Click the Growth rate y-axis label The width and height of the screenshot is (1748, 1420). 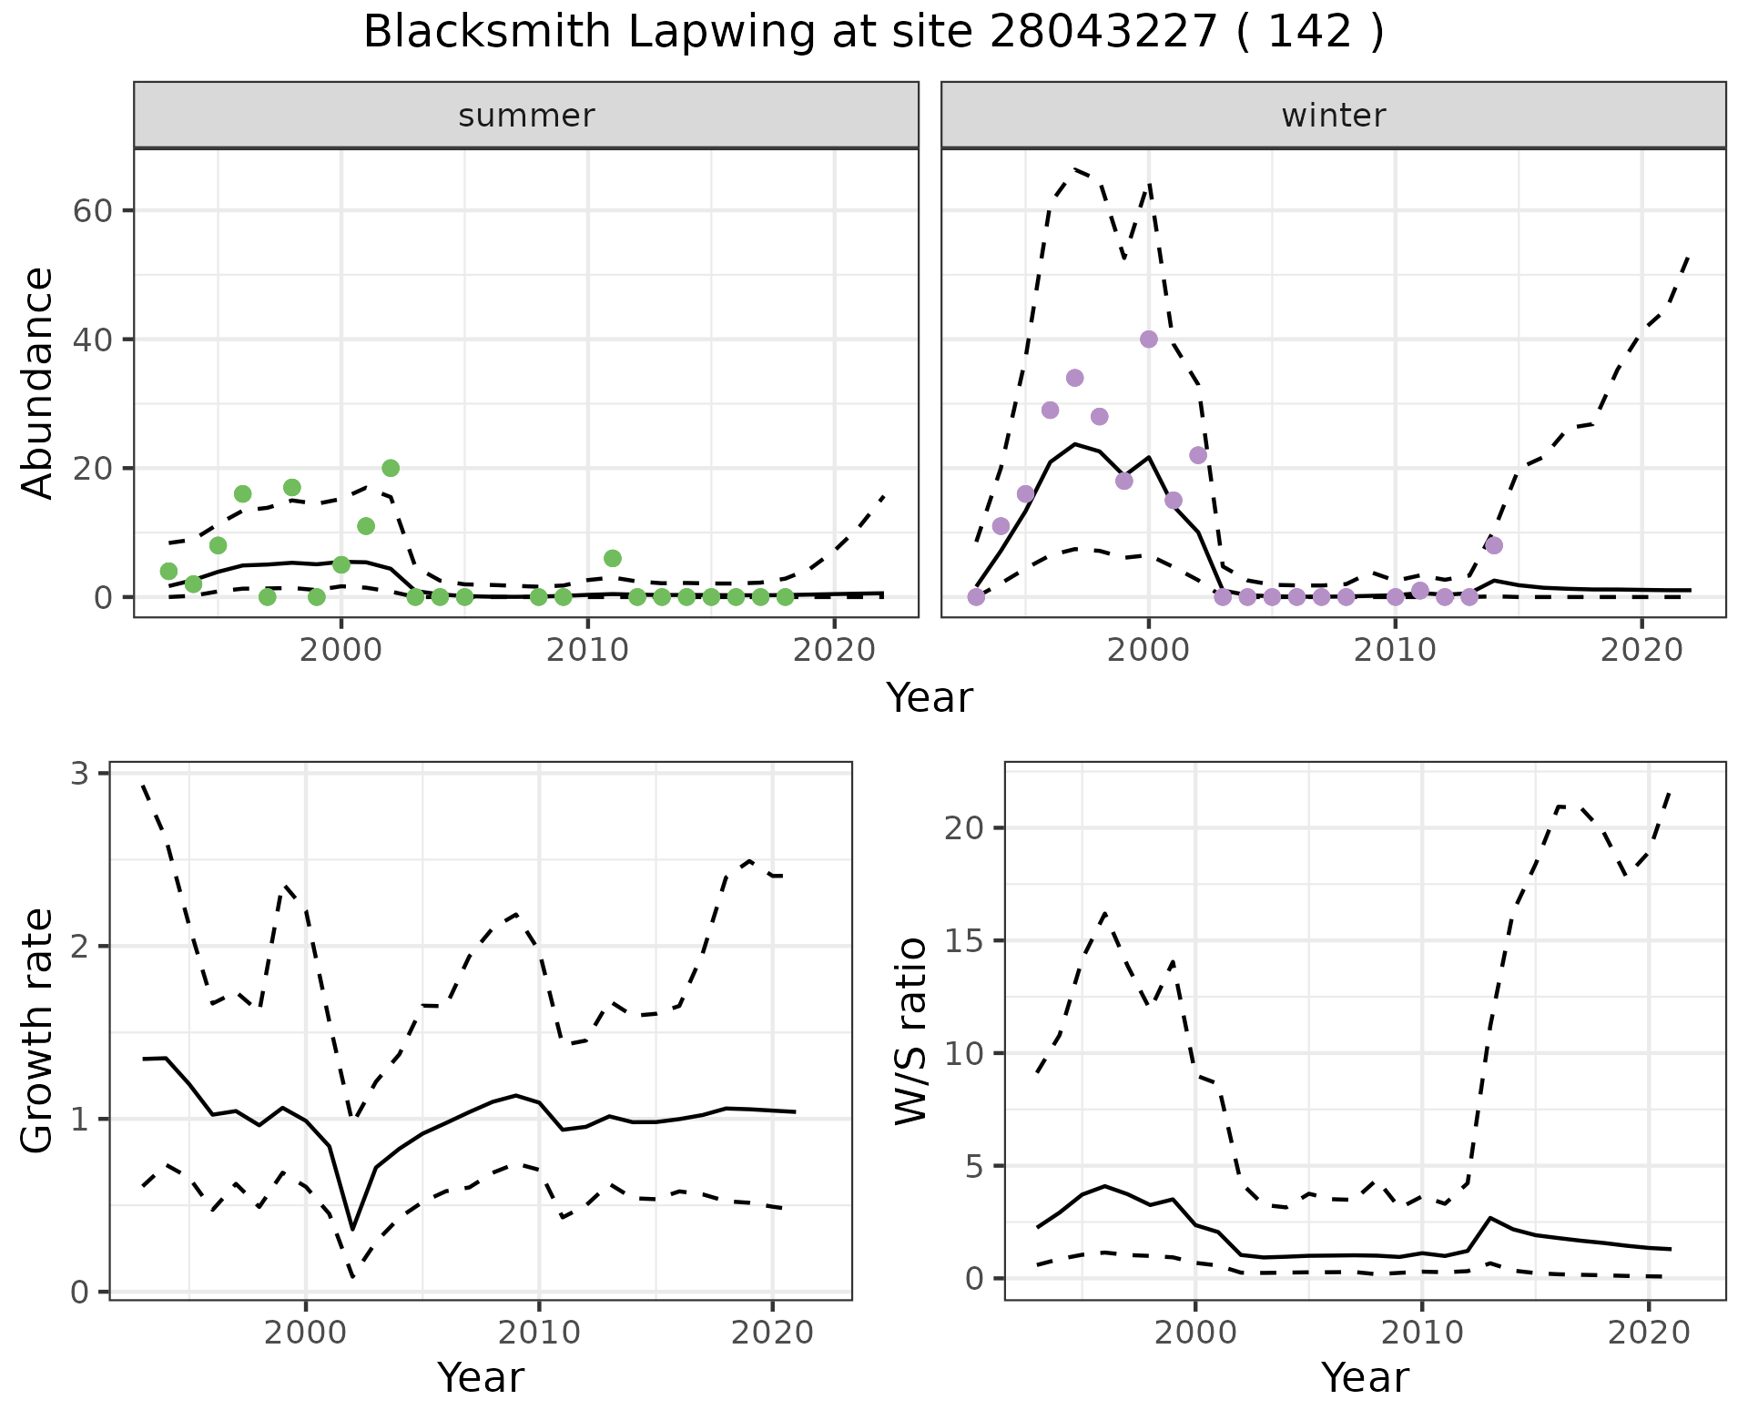(37, 1031)
